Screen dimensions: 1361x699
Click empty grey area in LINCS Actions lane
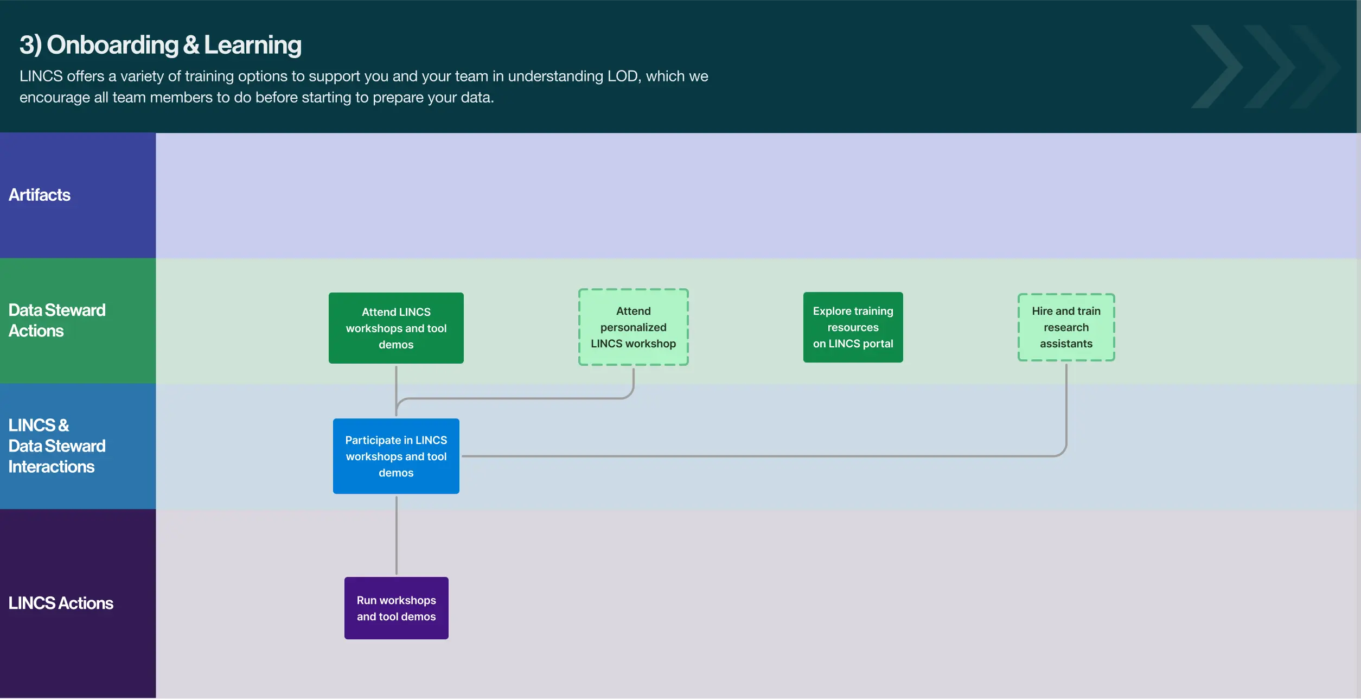pos(868,602)
